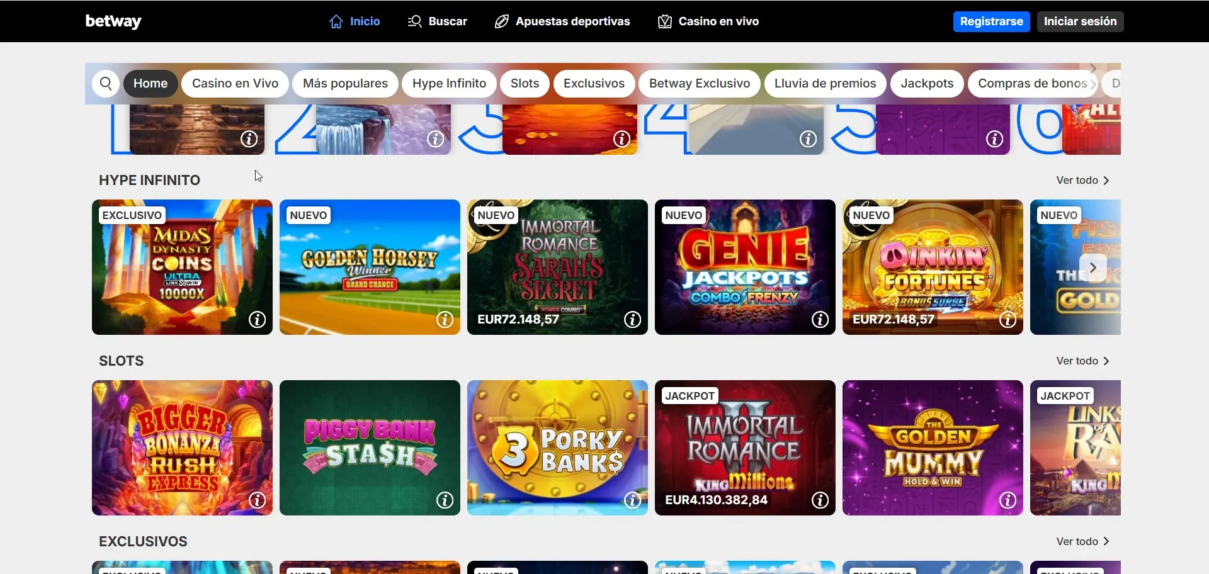Open Apuestas deportivas in top navigation
Screen dimensions: 1209x574
point(562,21)
